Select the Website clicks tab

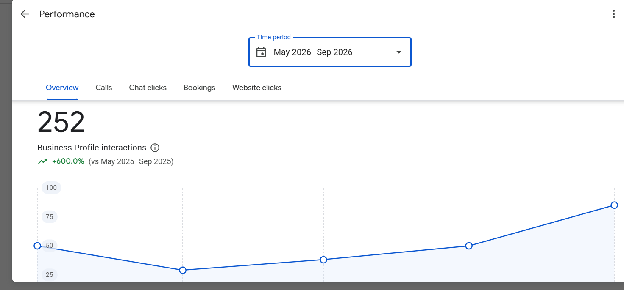click(257, 88)
